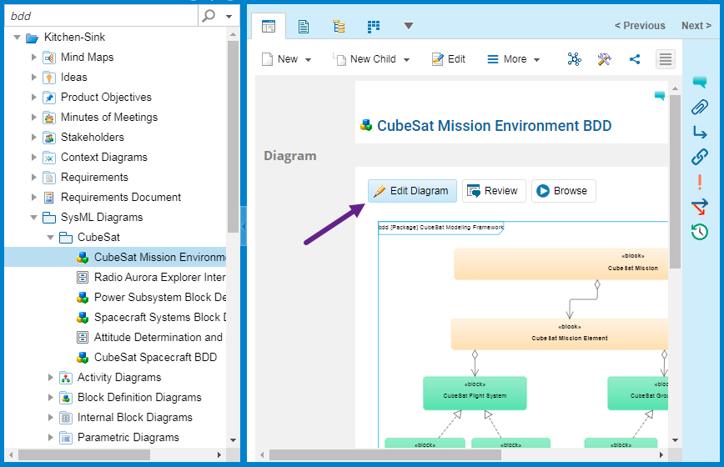Open Attitude Determination diagram item

click(x=158, y=338)
